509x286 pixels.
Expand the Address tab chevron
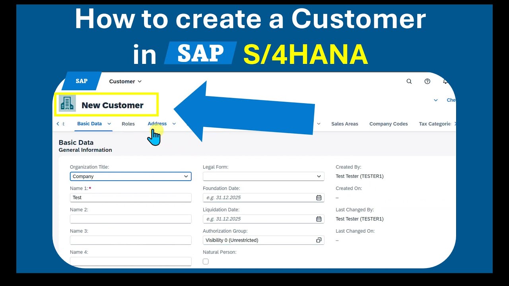pyautogui.click(x=174, y=124)
